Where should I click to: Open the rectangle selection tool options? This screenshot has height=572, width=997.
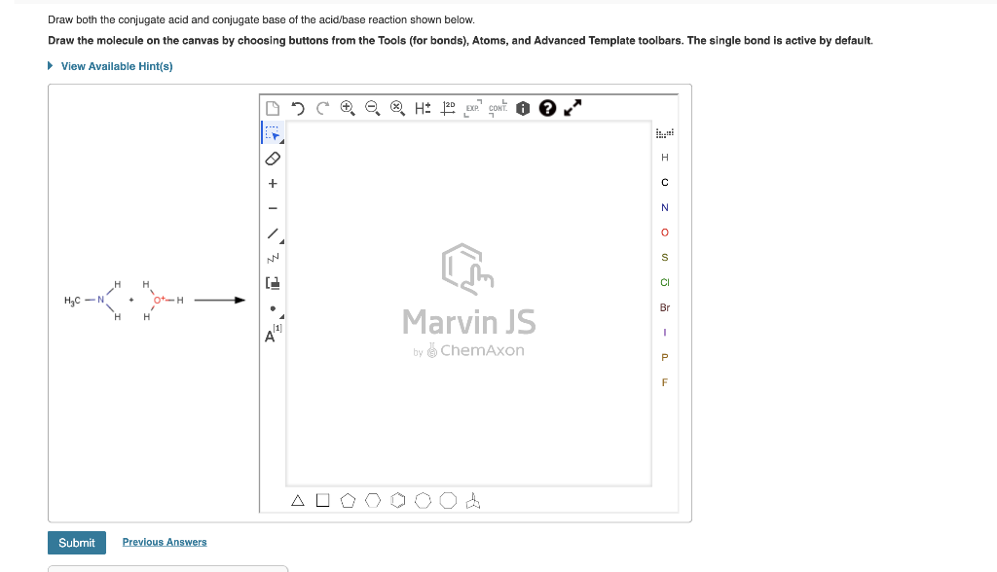[273, 133]
